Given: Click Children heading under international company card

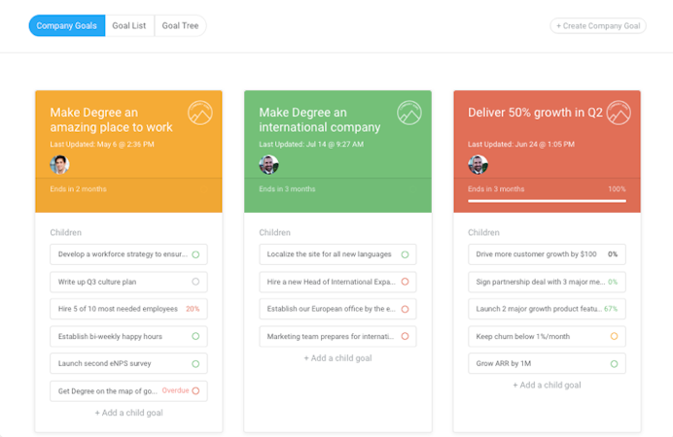Looking at the screenshot, I should click(274, 233).
